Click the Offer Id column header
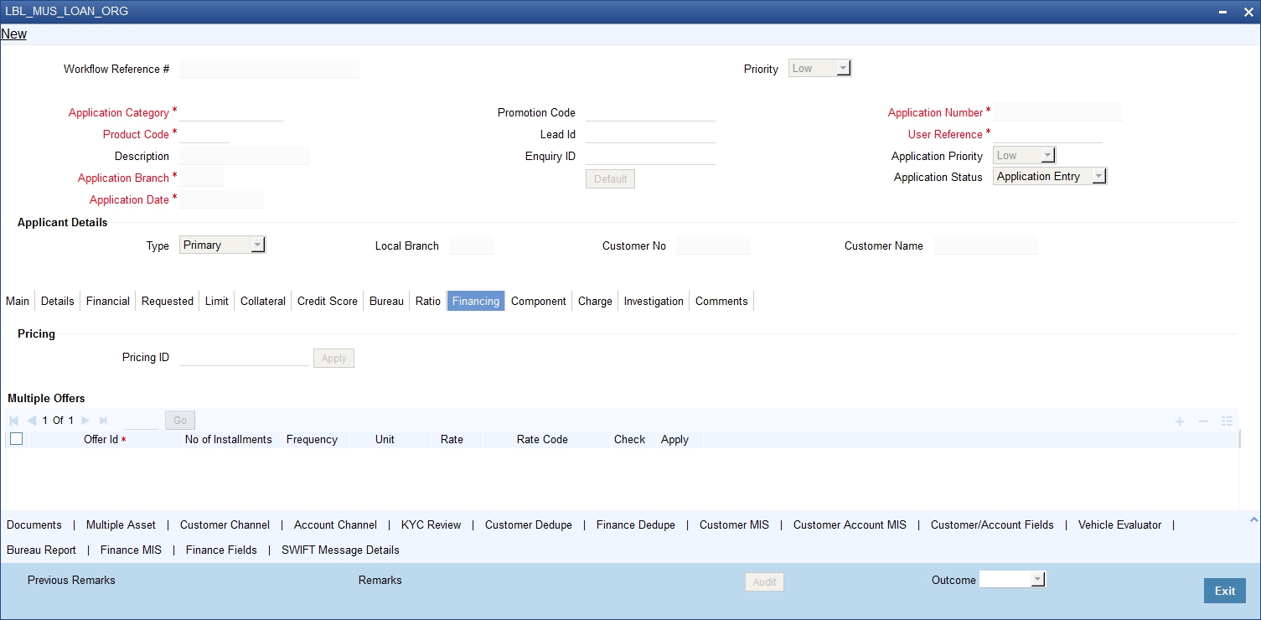Image resolution: width=1261 pixels, height=620 pixels. tap(105, 440)
